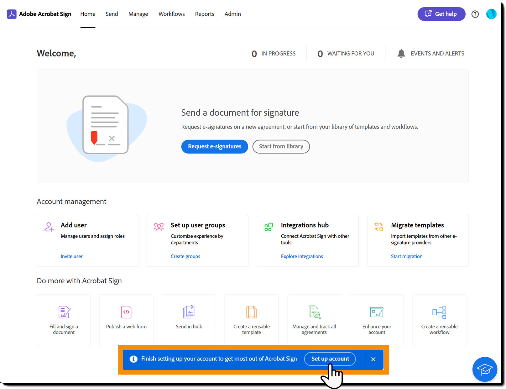This screenshot has height=389, width=506.
Task: Click 'Finish setting up your account' banner text
Action: tap(219, 359)
